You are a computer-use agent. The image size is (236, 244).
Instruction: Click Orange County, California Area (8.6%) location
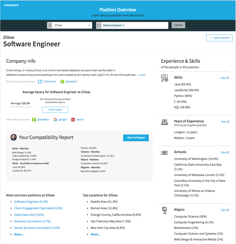click(116, 215)
